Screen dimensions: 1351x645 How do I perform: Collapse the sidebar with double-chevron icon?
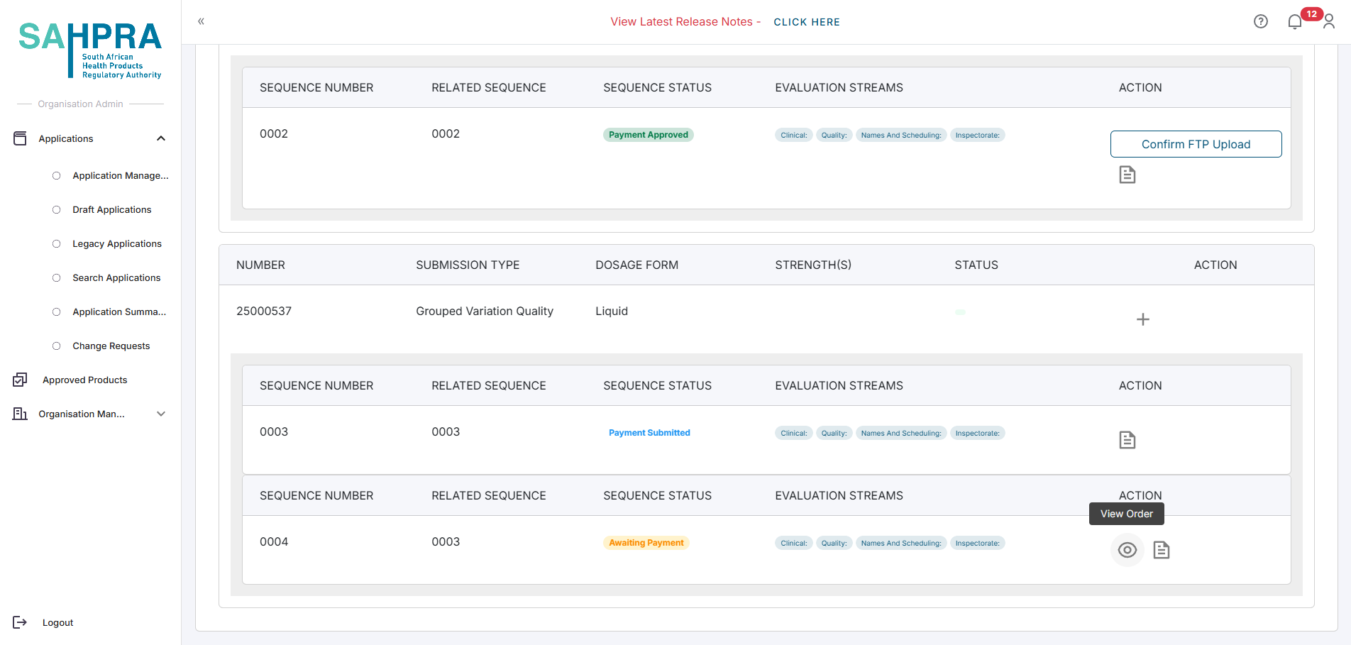[x=201, y=21]
